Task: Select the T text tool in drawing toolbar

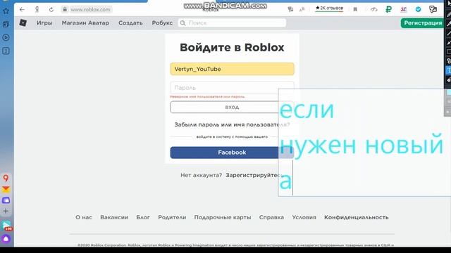Action: click(448, 70)
